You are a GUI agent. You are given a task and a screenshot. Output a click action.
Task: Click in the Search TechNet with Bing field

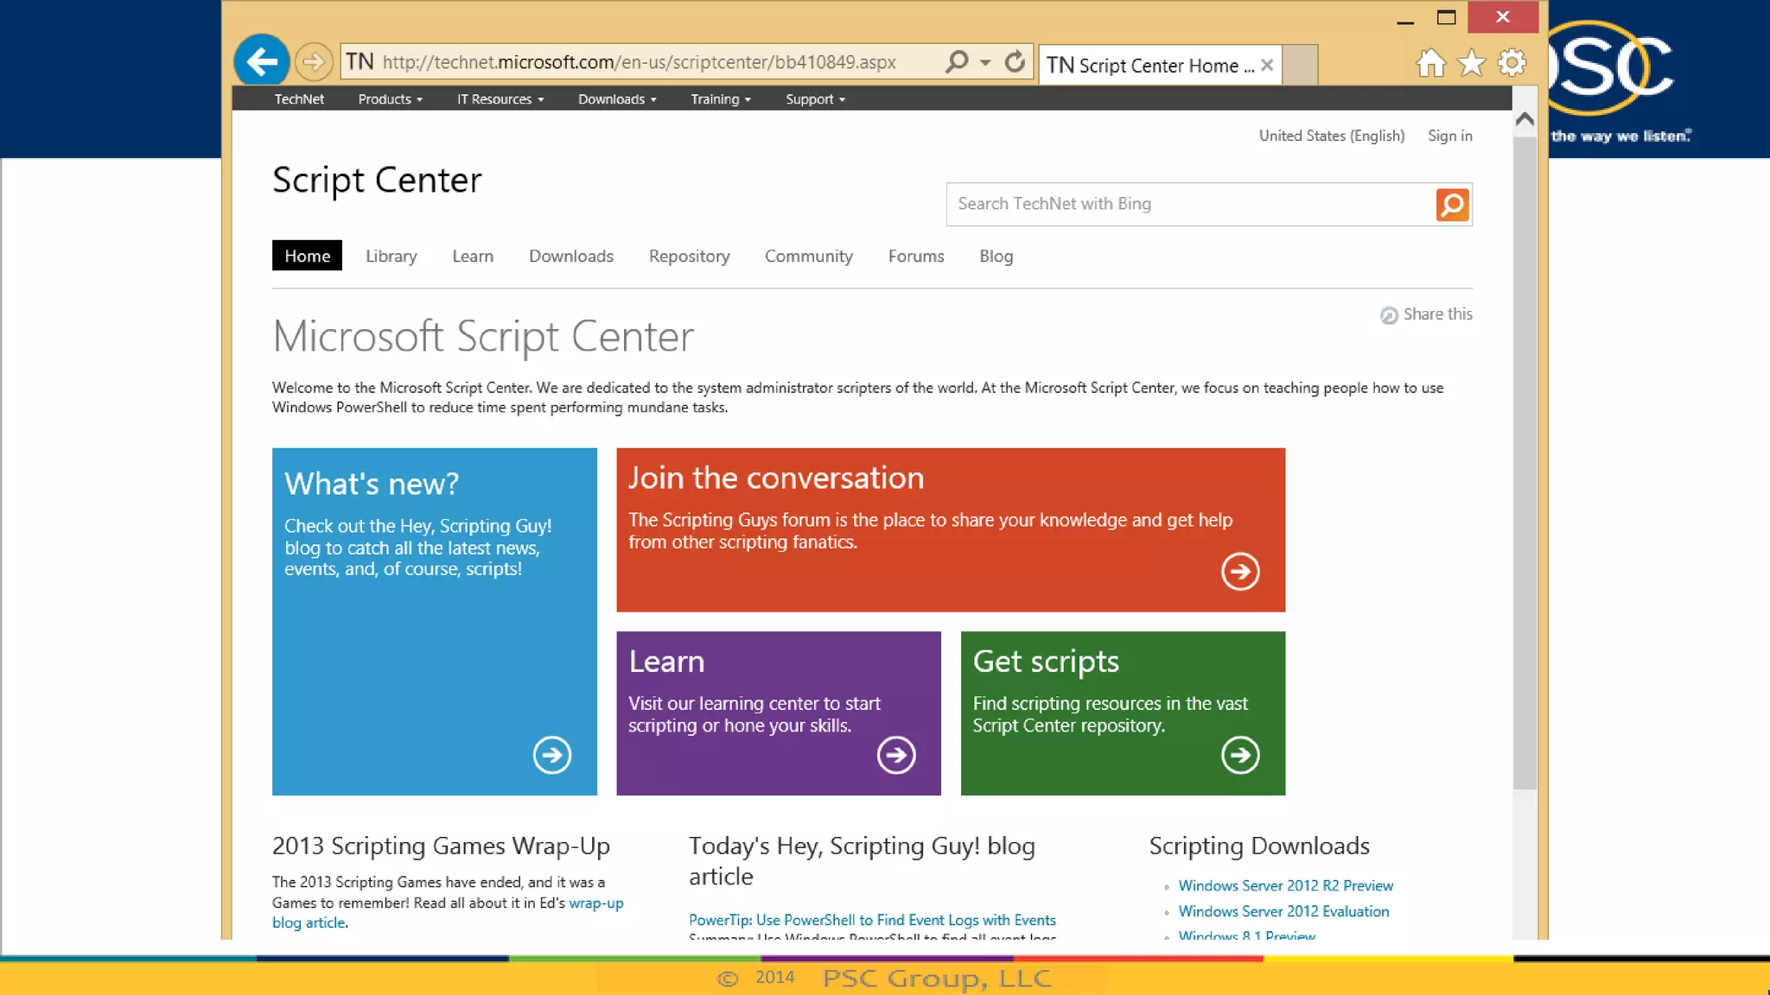coord(1189,205)
